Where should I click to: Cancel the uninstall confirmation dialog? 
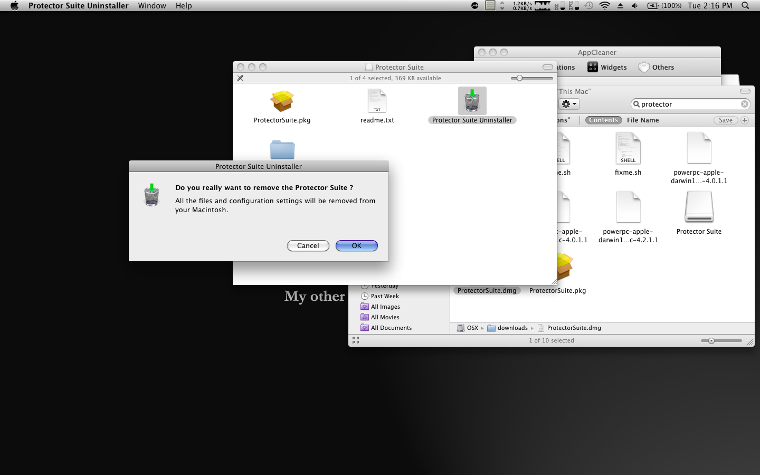pos(308,246)
